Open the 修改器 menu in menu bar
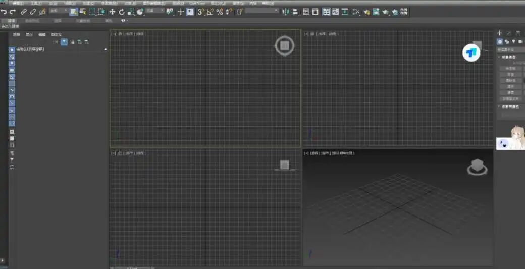525x269 pixels. (109, 3)
